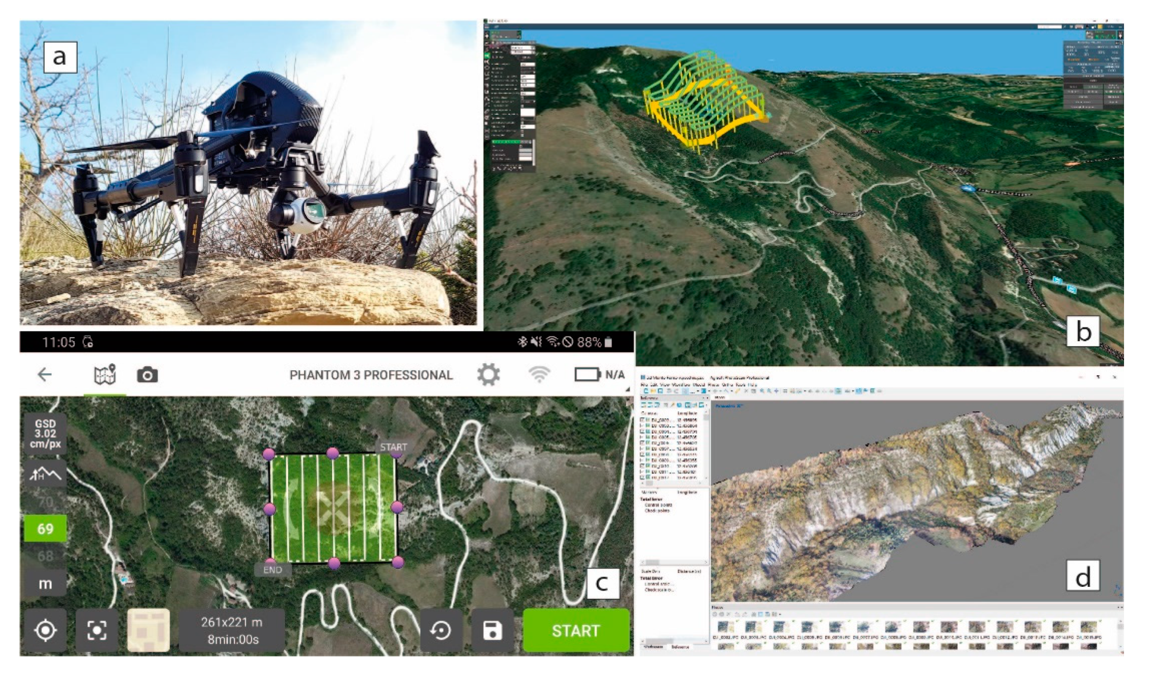Toggle the terrain altitude mode icon

point(45,474)
